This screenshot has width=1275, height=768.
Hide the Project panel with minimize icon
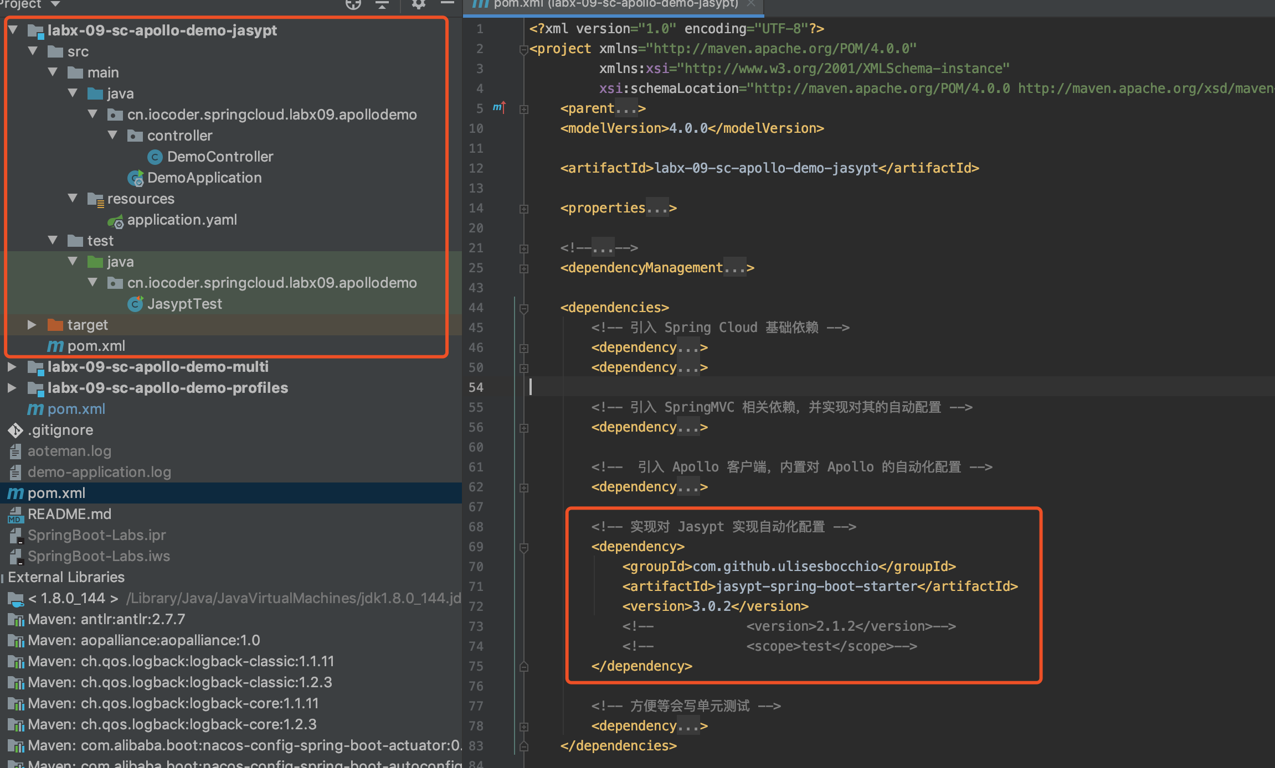(448, 3)
